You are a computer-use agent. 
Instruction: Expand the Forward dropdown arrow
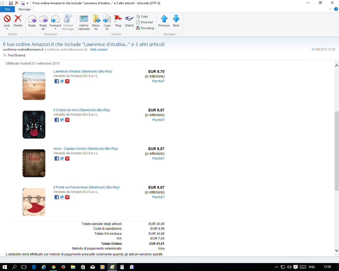[55, 29]
